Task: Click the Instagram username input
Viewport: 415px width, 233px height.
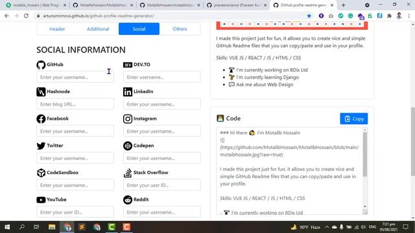Action: pos(161,131)
